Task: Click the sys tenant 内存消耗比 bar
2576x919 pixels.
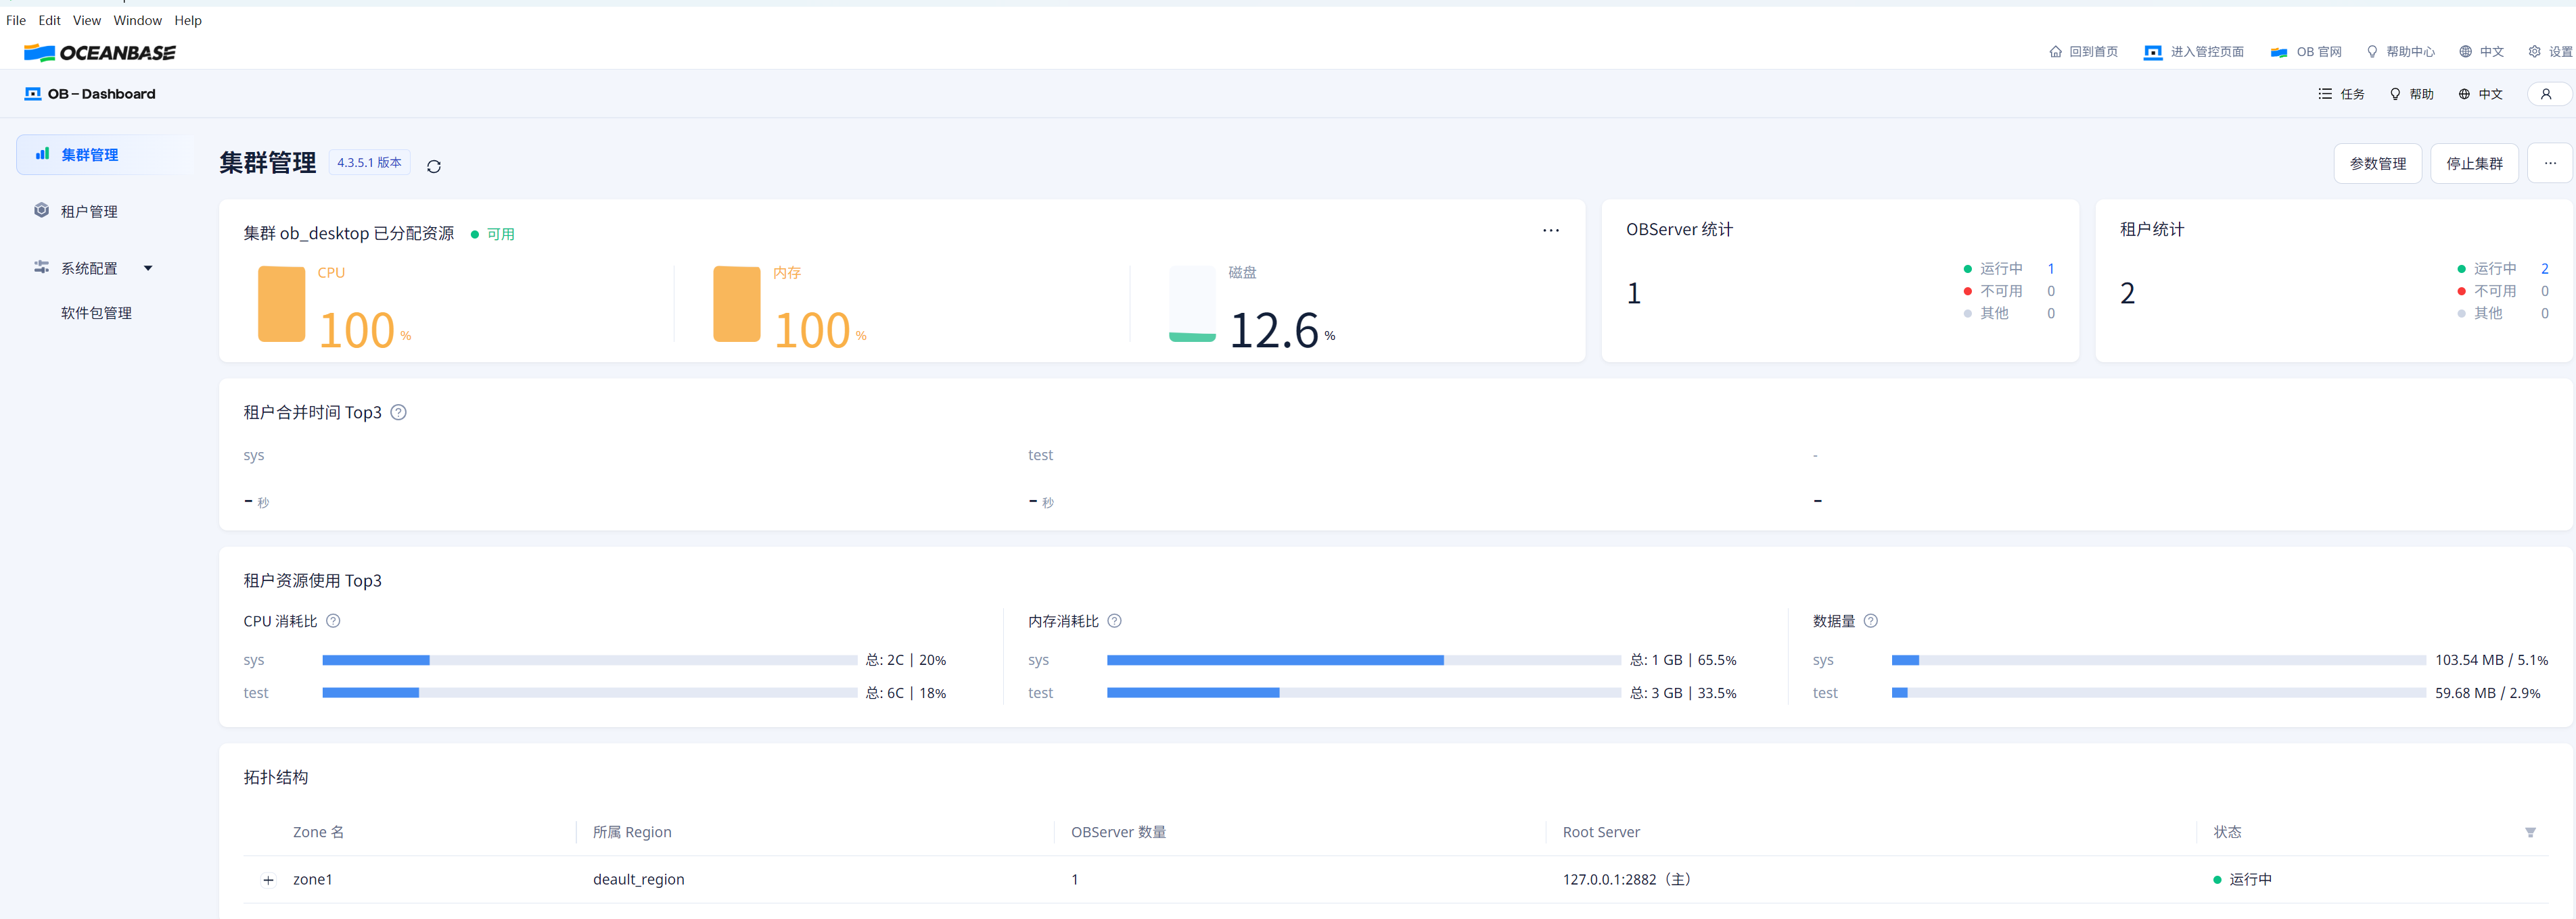Action: (x=1364, y=660)
